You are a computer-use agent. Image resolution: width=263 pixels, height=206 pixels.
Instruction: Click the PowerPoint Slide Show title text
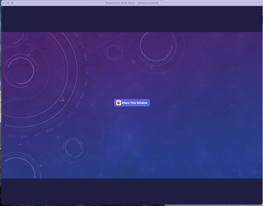coord(131,3)
